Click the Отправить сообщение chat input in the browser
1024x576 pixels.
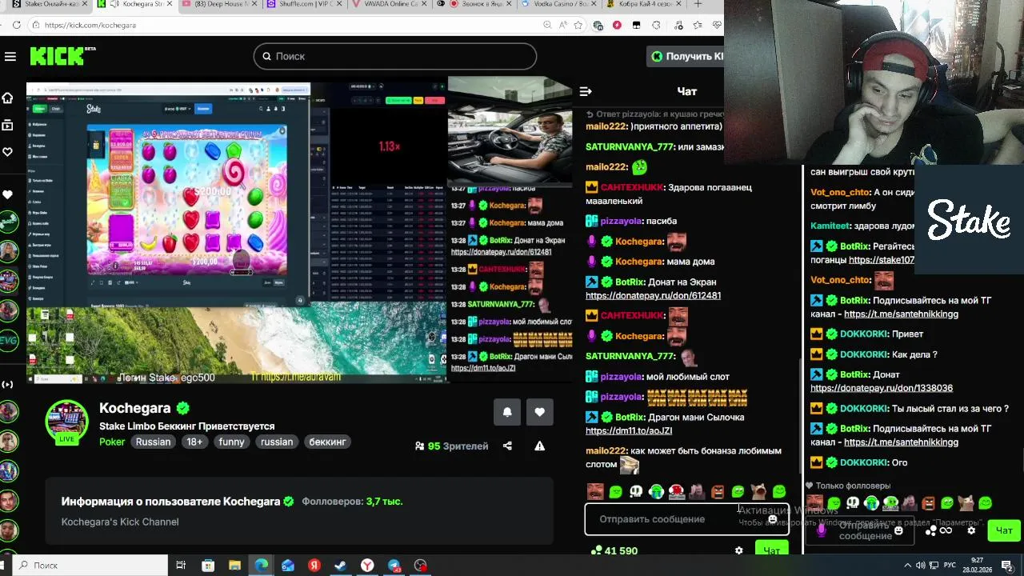pos(686,519)
